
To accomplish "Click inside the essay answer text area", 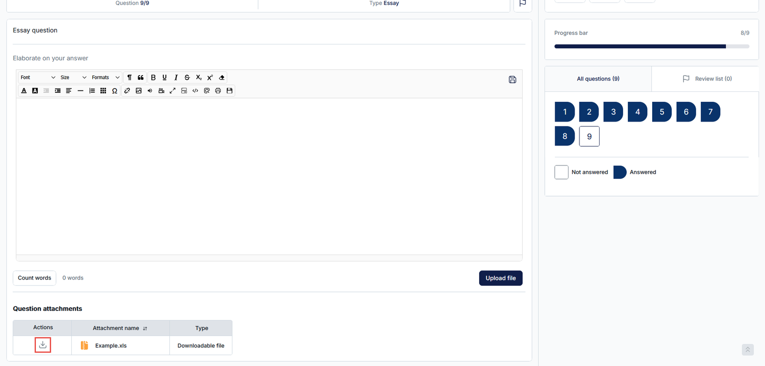I will pos(269,177).
